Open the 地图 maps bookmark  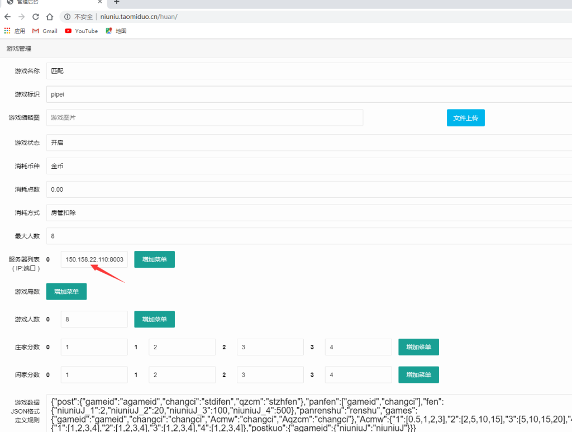[116, 31]
